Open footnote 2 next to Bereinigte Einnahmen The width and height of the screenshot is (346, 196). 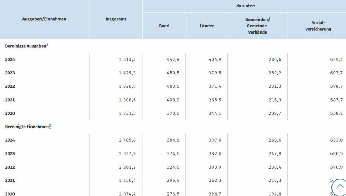pos(50,126)
